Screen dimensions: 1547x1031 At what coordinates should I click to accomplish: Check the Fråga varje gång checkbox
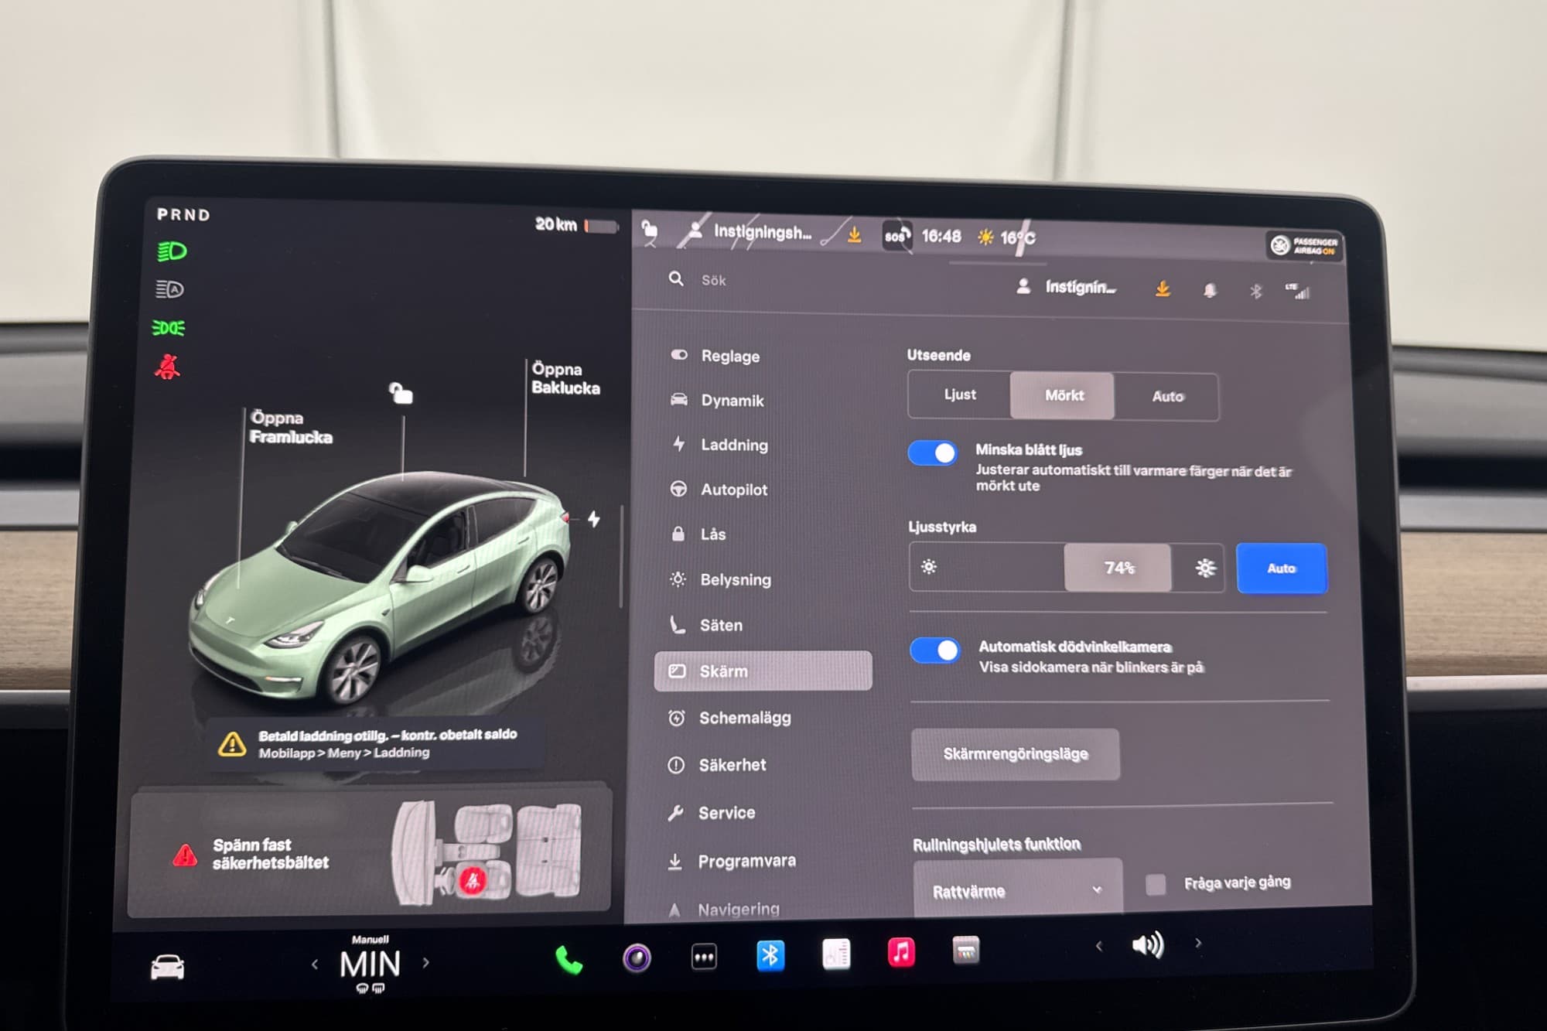click(1156, 884)
